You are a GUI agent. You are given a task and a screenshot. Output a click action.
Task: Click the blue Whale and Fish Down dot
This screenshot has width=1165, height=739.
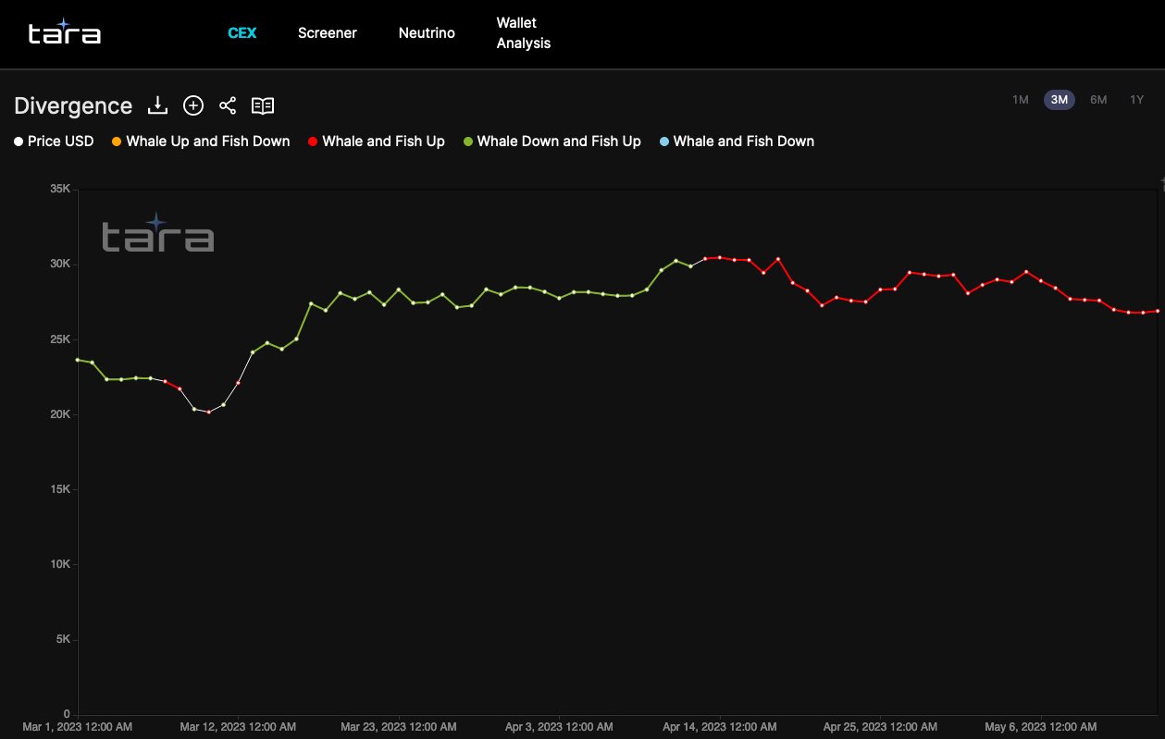click(x=663, y=142)
